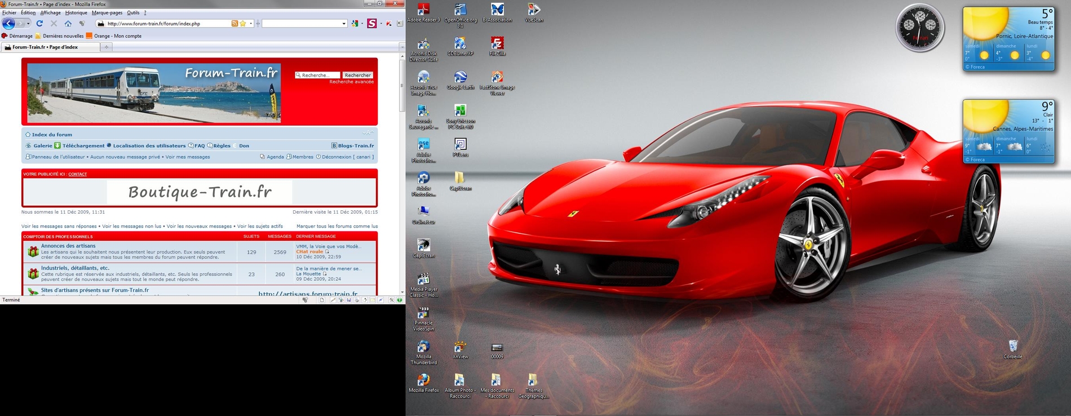Open Orange - Mon compte bookmark
This screenshot has height=416, width=1071.
click(x=114, y=36)
